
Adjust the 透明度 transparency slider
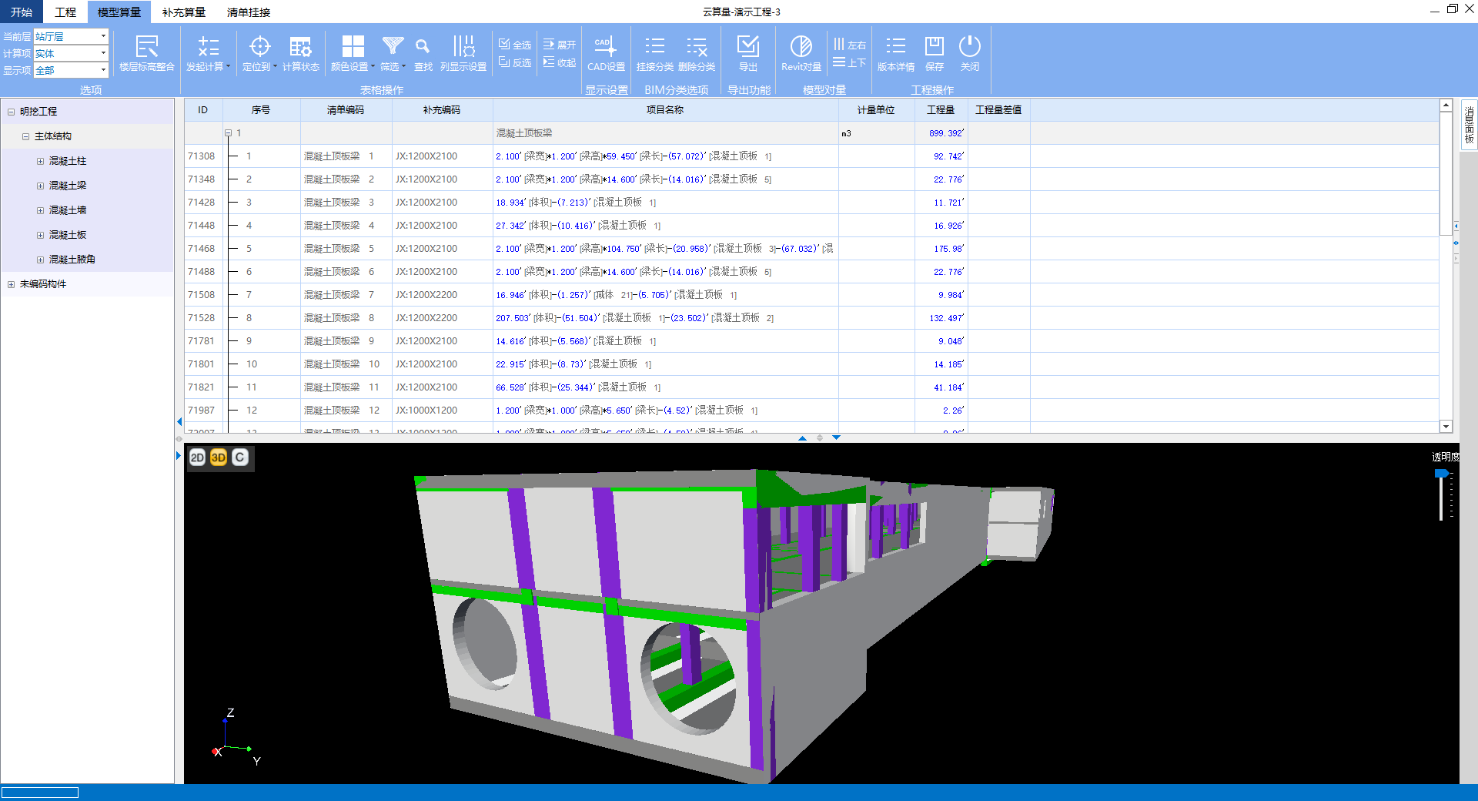coord(1441,474)
